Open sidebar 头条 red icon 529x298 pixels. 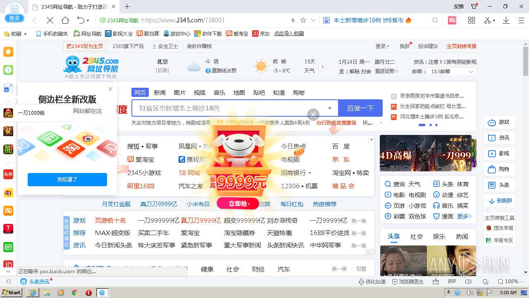click(8, 174)
